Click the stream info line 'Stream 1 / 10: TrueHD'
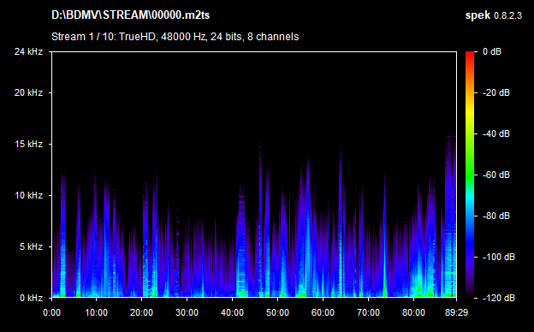 (x=175, y=37)
